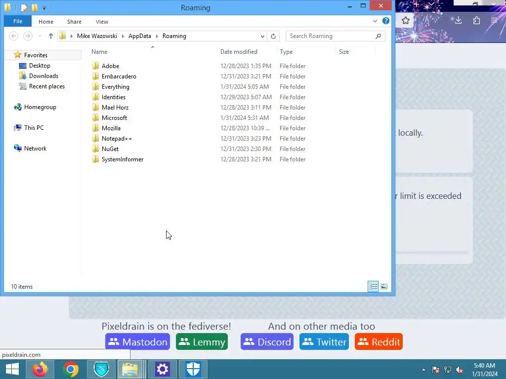Open Explorer Help question mark
The image size is (506, 379).
click(x=385, y=21)
